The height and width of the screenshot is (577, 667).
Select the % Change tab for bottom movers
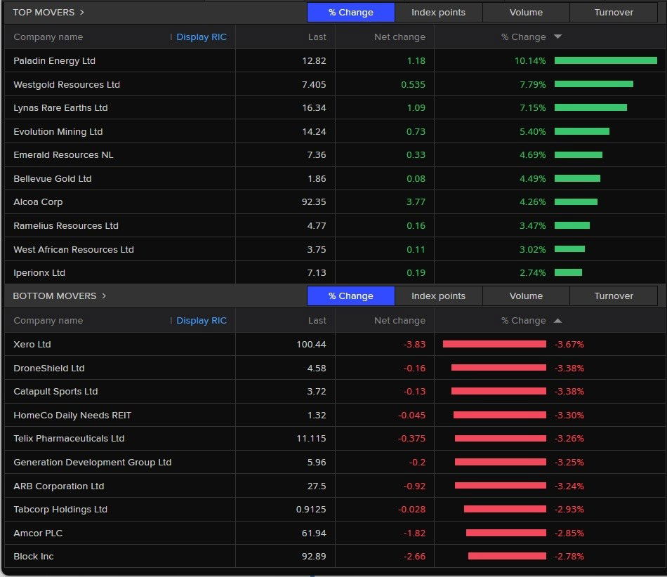click(350, 296)
